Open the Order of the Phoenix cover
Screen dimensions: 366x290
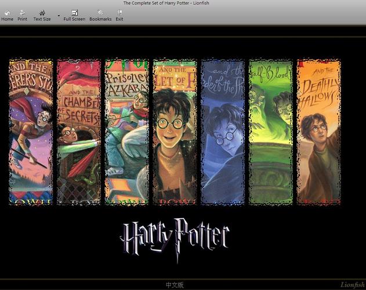point(223,132)
